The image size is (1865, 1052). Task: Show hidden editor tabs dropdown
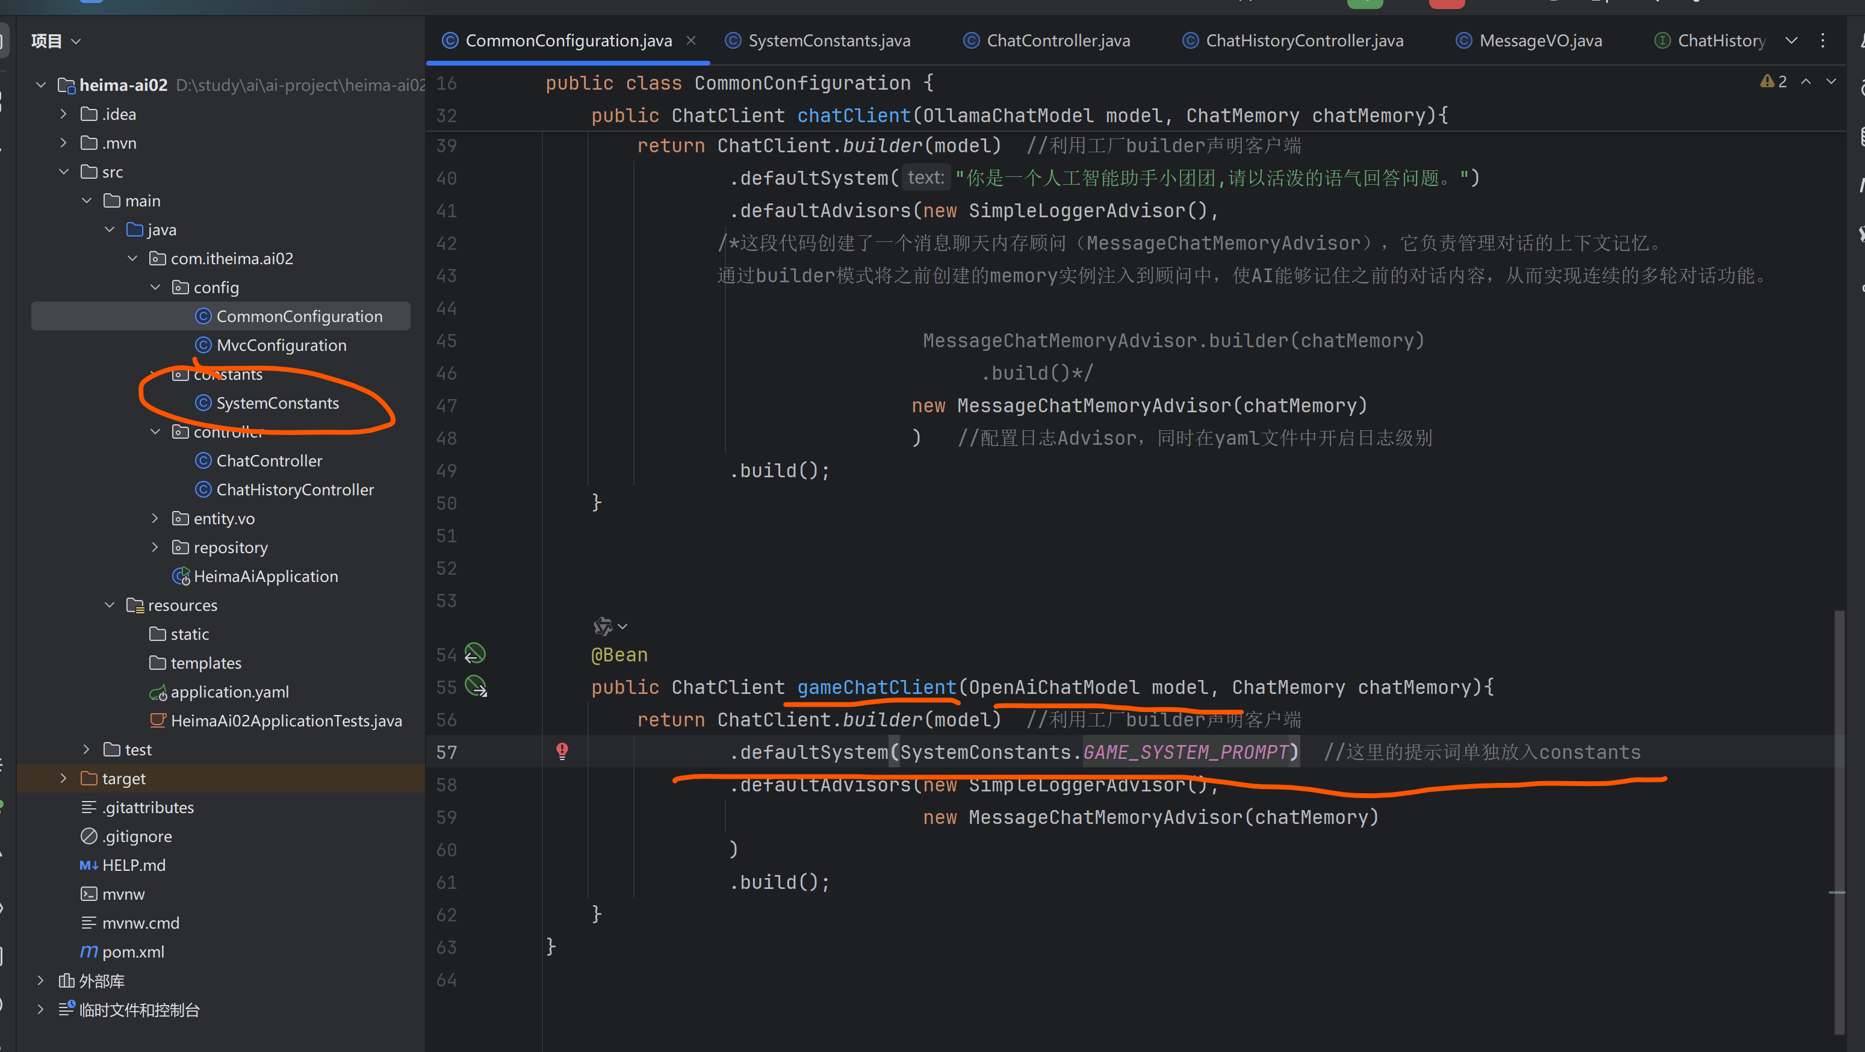(x=1791, y=40)
